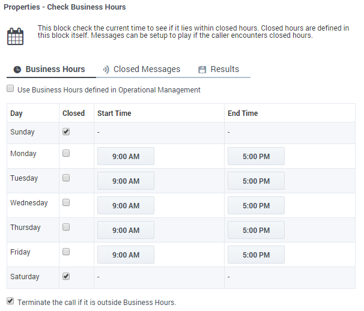Switch to the Closed Messages tab
Image resolution: width=364 pixels, height=311 pixels.
[x=147, y=70]
